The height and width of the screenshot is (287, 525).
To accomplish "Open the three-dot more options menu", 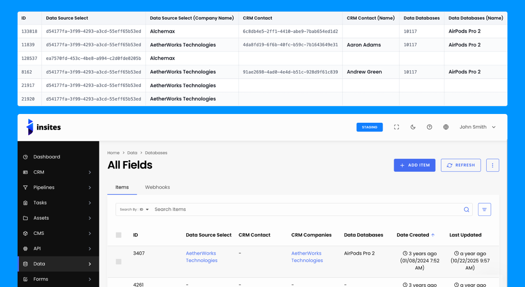I will point(493,165).
